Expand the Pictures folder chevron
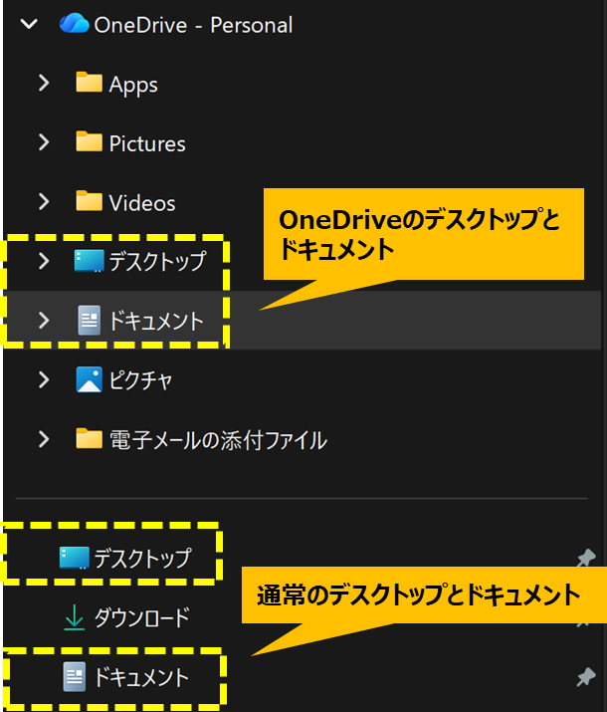Viewport: 607px width, 712px height. 44,143
